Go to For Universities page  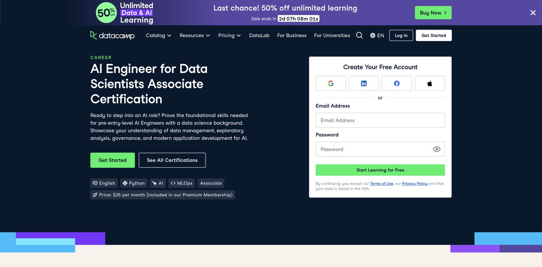(332, 35)
